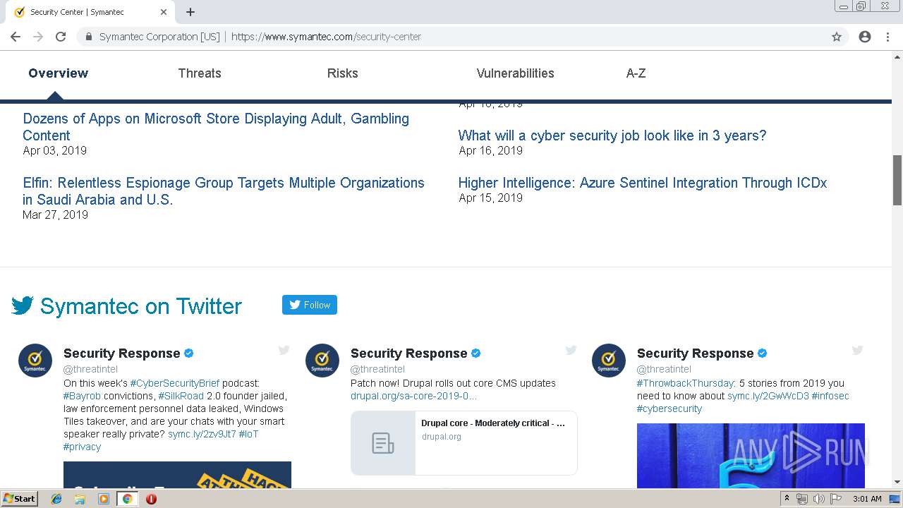
Task: Open the media player taskbar icon
Action: (104, 499)
